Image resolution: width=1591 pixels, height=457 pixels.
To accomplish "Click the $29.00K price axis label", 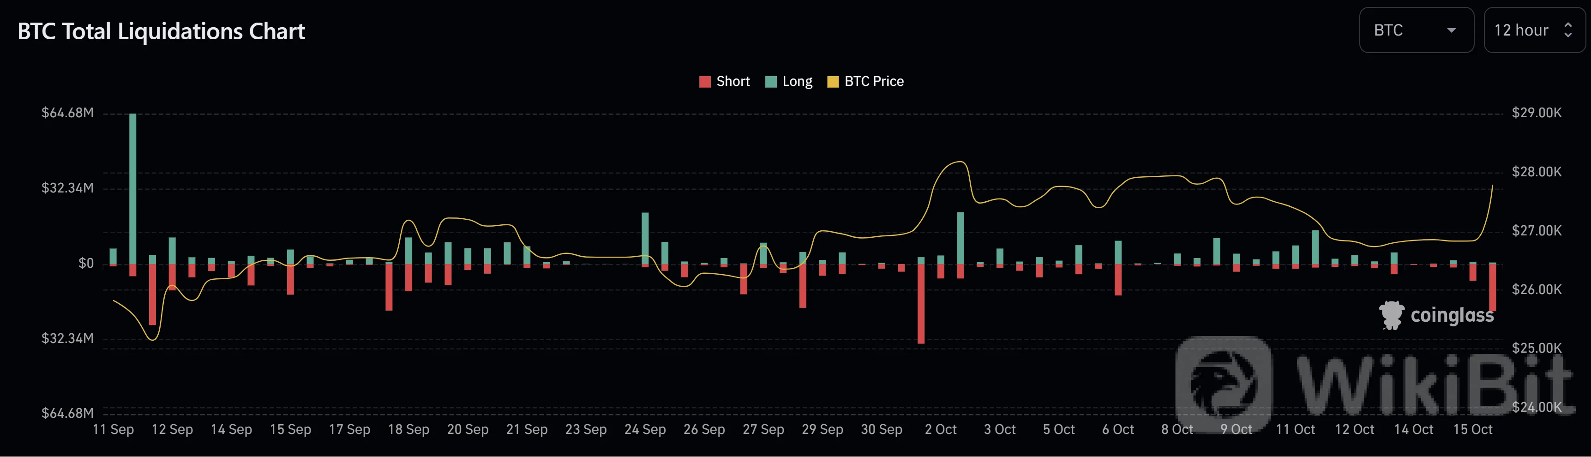I will click(1536, 113).
